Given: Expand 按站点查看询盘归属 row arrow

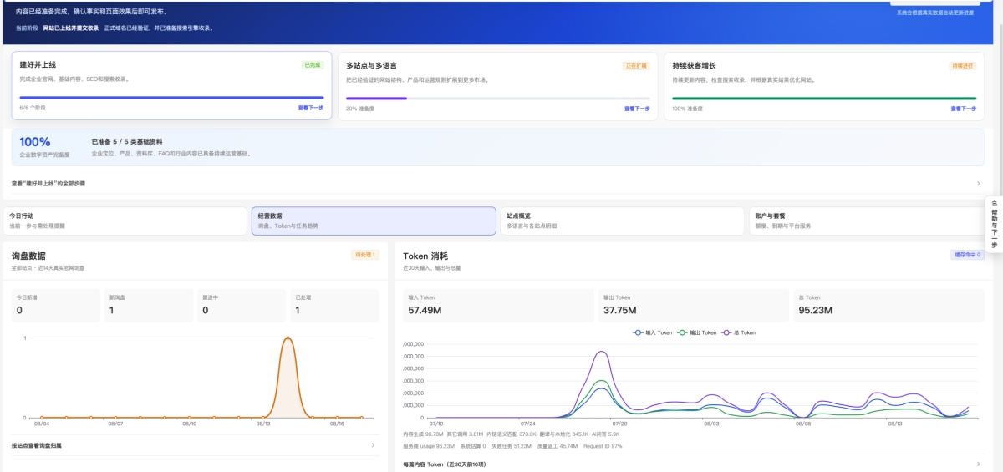Looking at the screenshot, I should pyautogui.click(x=373, y=445).
